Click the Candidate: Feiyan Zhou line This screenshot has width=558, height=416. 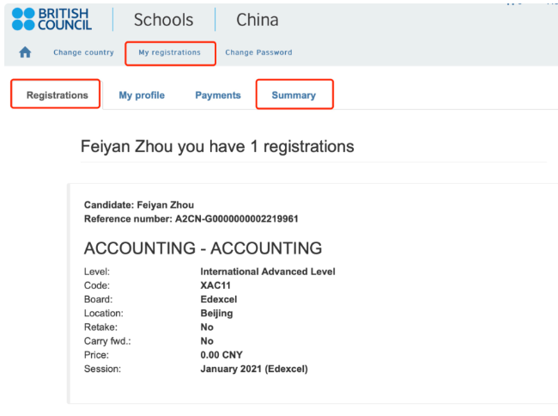point(139,205)
